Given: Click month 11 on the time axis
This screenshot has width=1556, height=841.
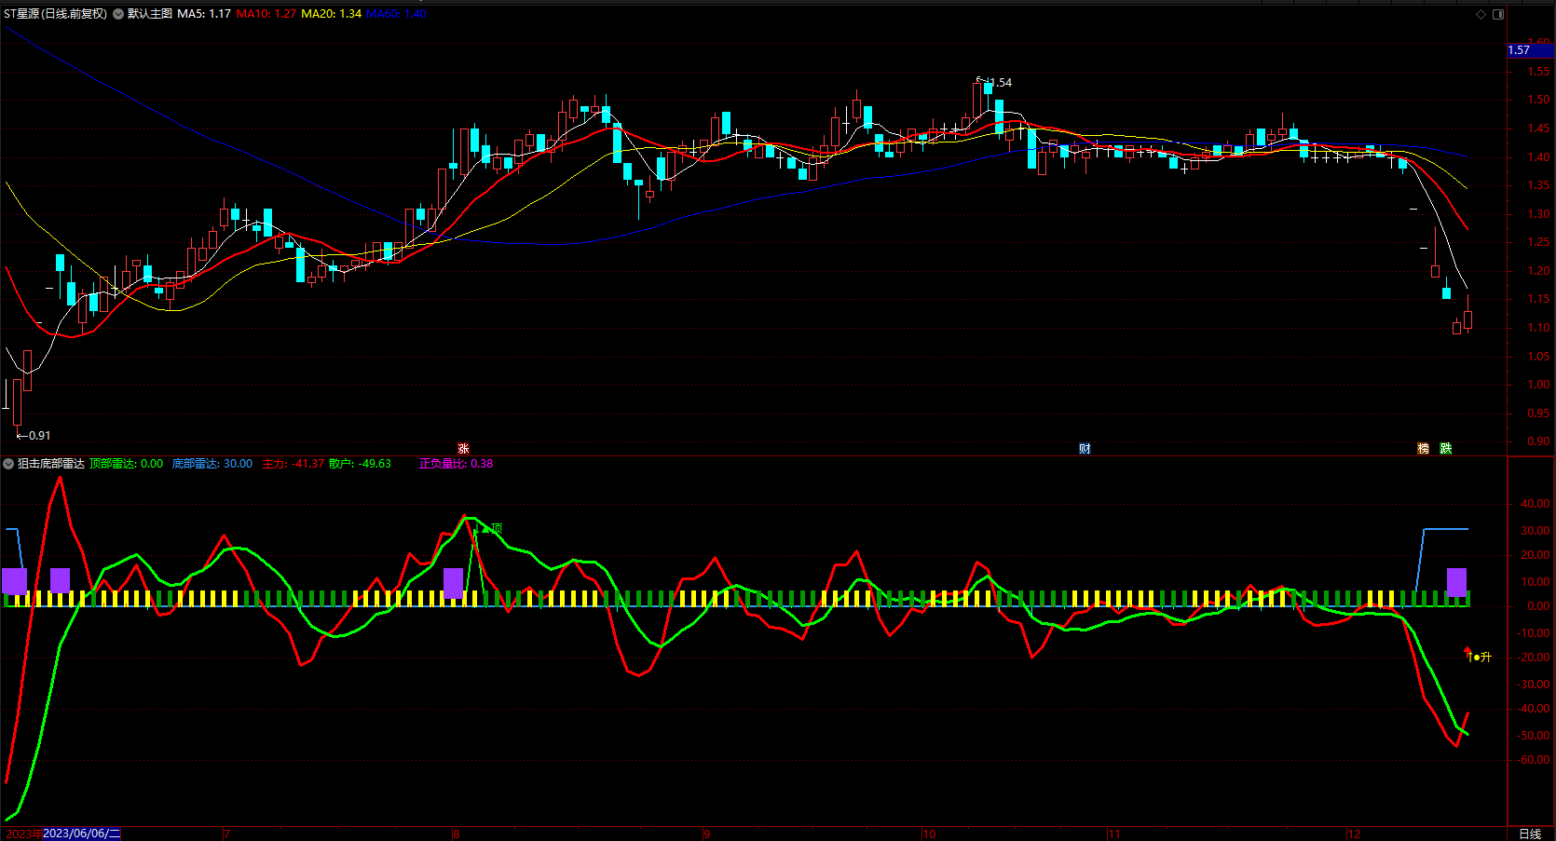Looking at the screenshot, I should [x=1114, y=834].
